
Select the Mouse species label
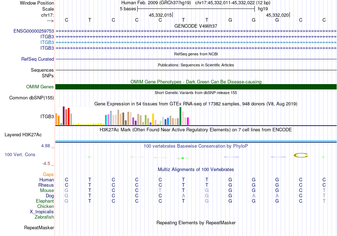[47, 191]
